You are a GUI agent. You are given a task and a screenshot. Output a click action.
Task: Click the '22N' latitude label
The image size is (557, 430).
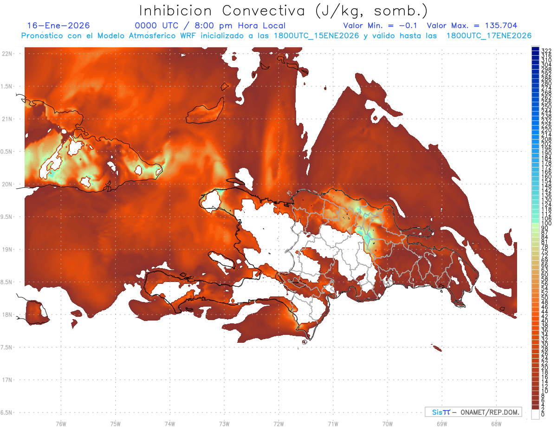tap(7, 54)
